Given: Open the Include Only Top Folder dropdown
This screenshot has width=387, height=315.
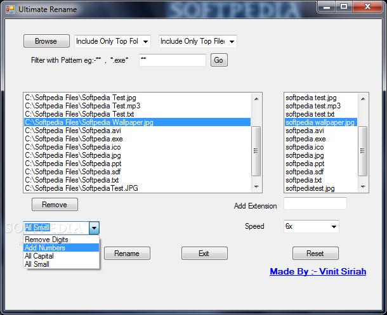Looking at the screenshot, I should [x=112, y=41].
